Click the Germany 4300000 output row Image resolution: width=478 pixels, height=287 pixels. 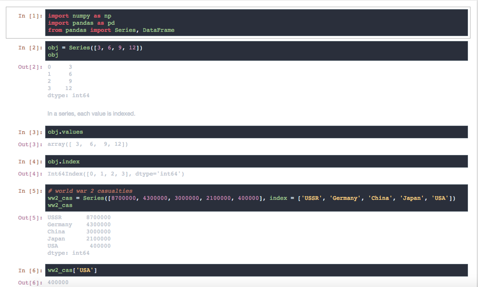click(x=79, y=225)
